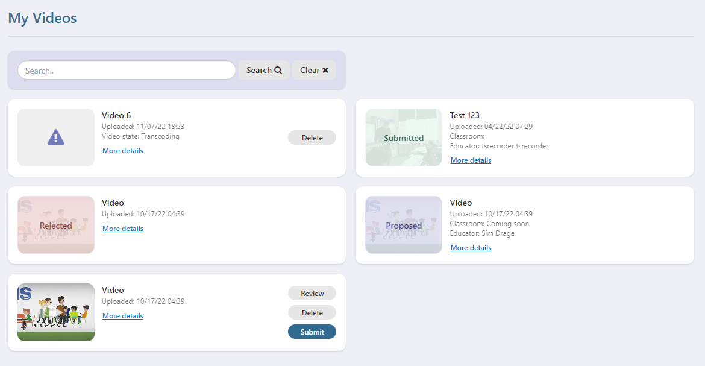Click the Test 123 title
Viewport: 705px width, 366px height.
pyautogui.click(x=465, y=115)
